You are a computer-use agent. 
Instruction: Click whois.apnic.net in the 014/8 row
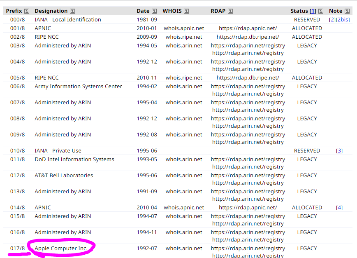(184, 207)
